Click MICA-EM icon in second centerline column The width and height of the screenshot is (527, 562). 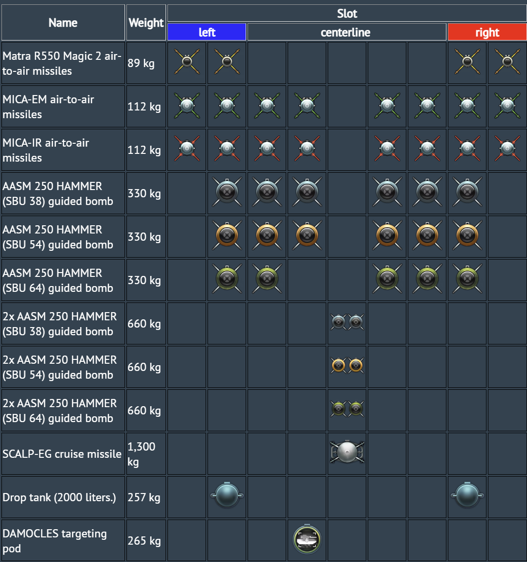click(x=307, y=105)
